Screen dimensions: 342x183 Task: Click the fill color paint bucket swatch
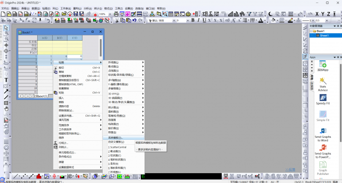pos(273,20)
